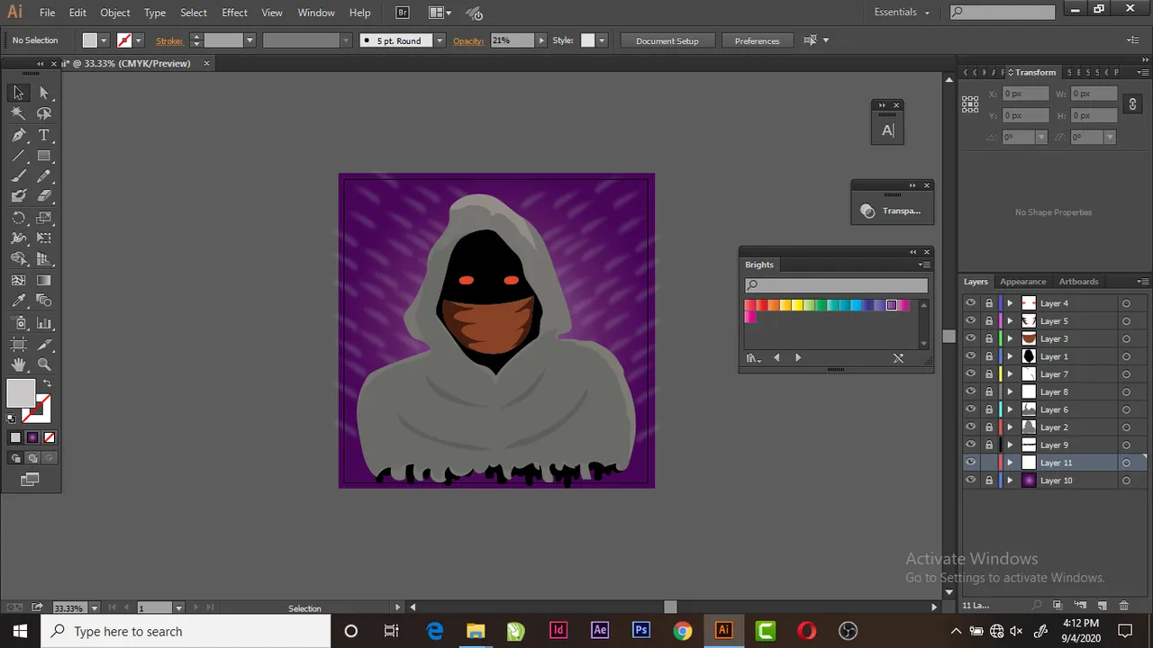Show previous swatch library in Brights
This screenshot has width=1153, height=648.
[776, 358]
